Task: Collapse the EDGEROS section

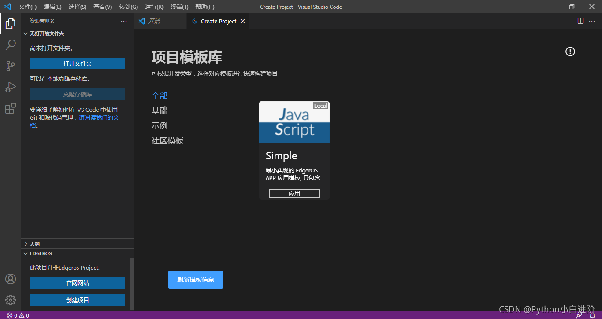Action: (x=78, y=253)
